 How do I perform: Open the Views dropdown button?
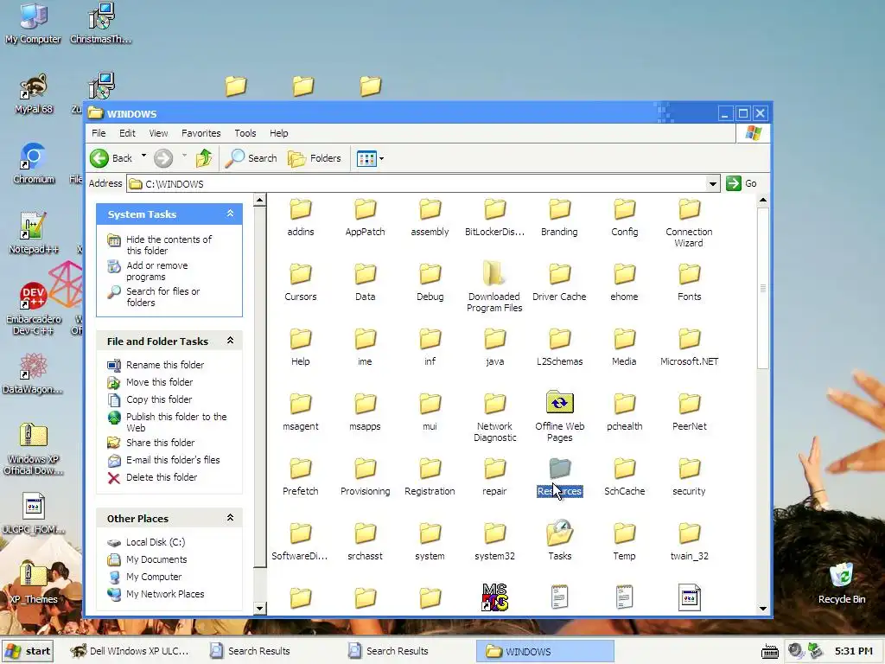tap(370, 159)
